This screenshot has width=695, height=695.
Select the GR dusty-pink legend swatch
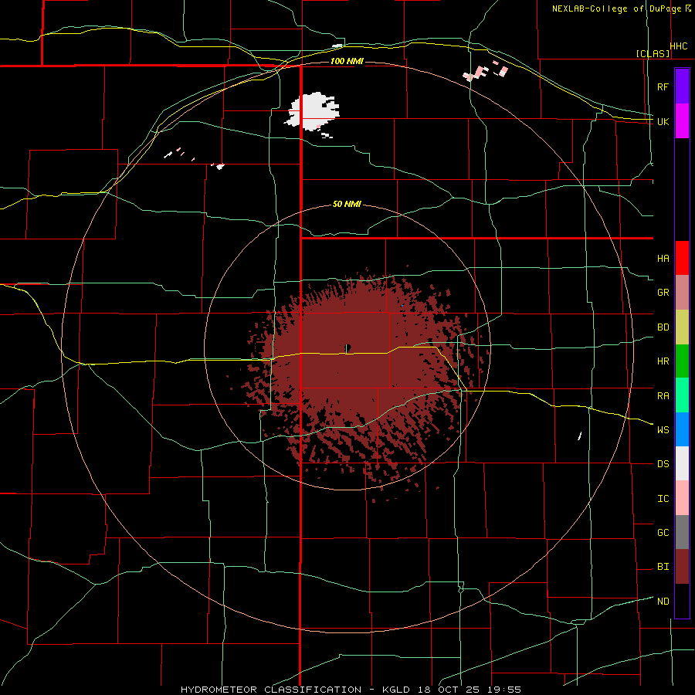[682, 293]
